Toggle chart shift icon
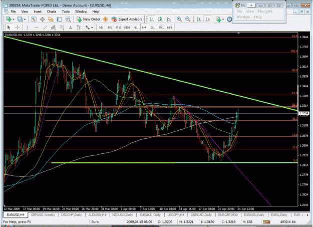 pos(208,19)
